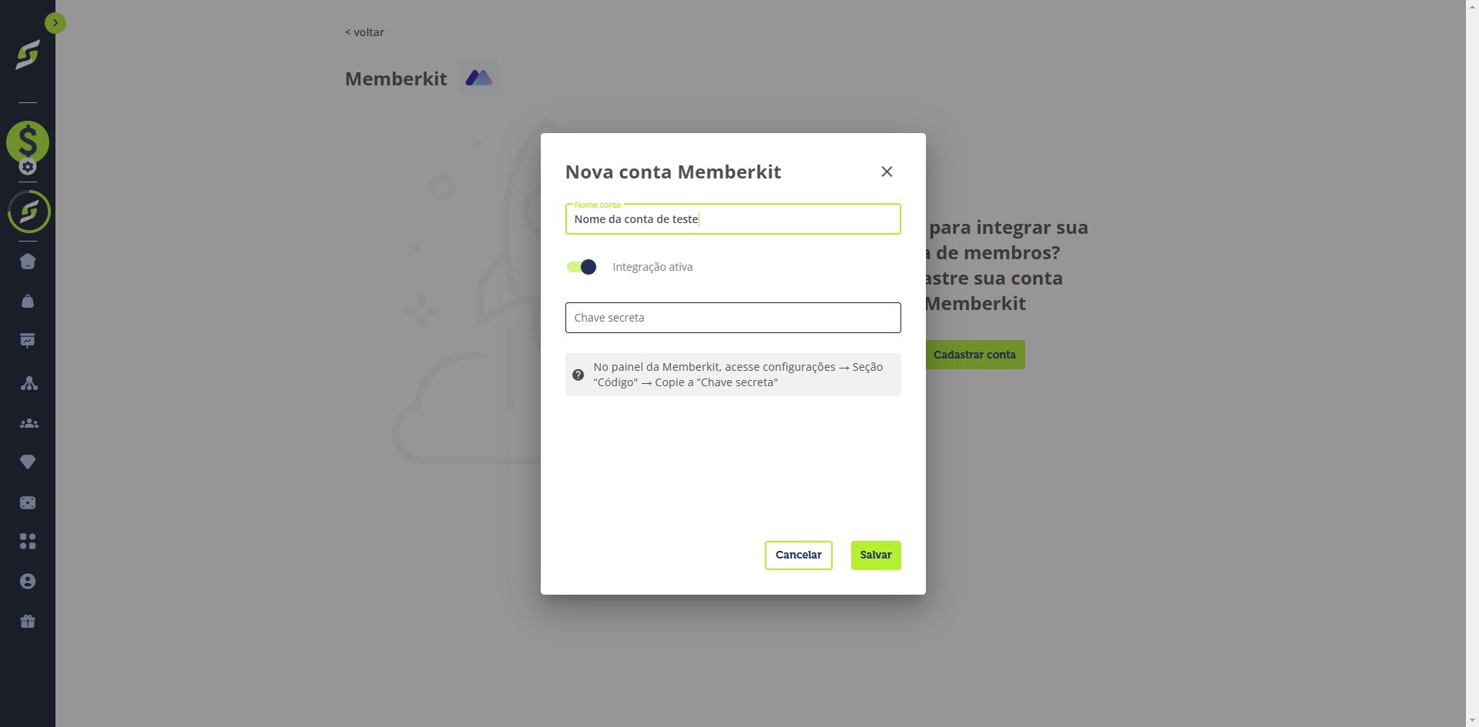Open the green dollar sign icon
The image size is (1479, 727).
point(28,142)
